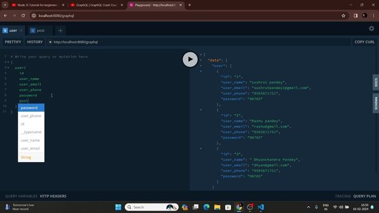Expand the HTTP HEADERS panel

tap(53, 196)
